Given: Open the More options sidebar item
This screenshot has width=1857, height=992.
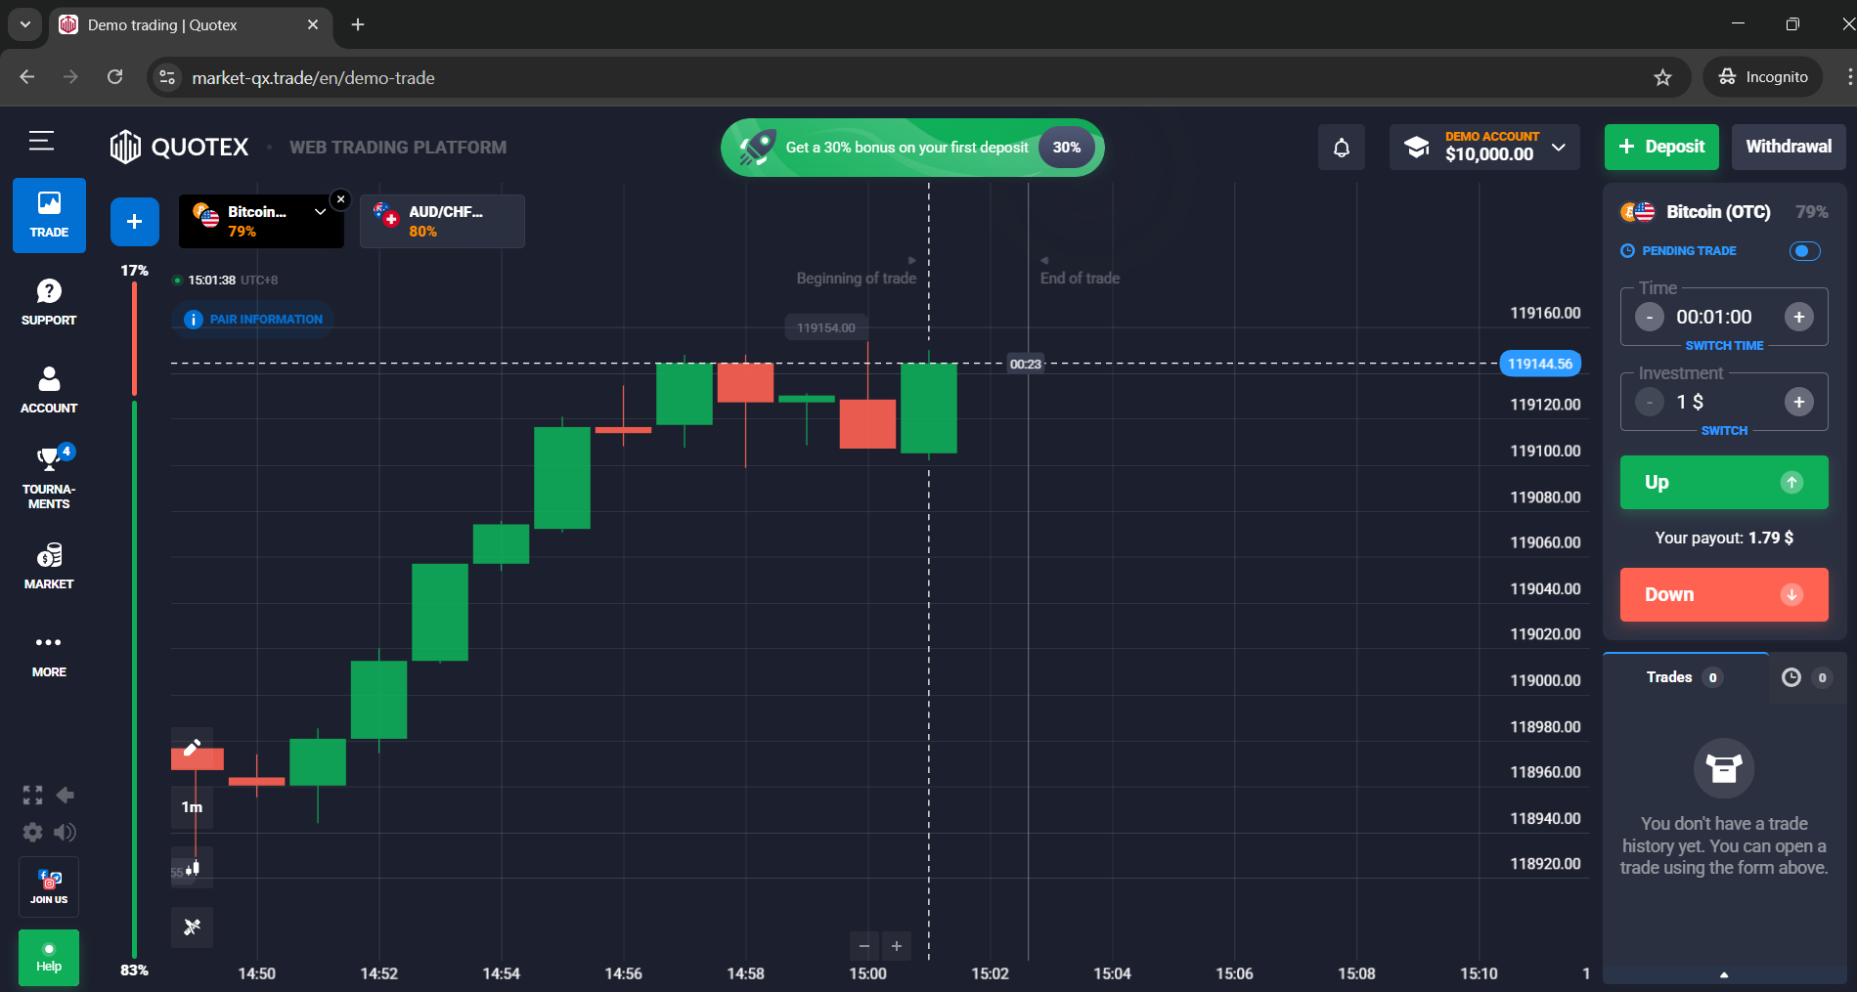Looking at the screenshot, I should tap(49, 655).
